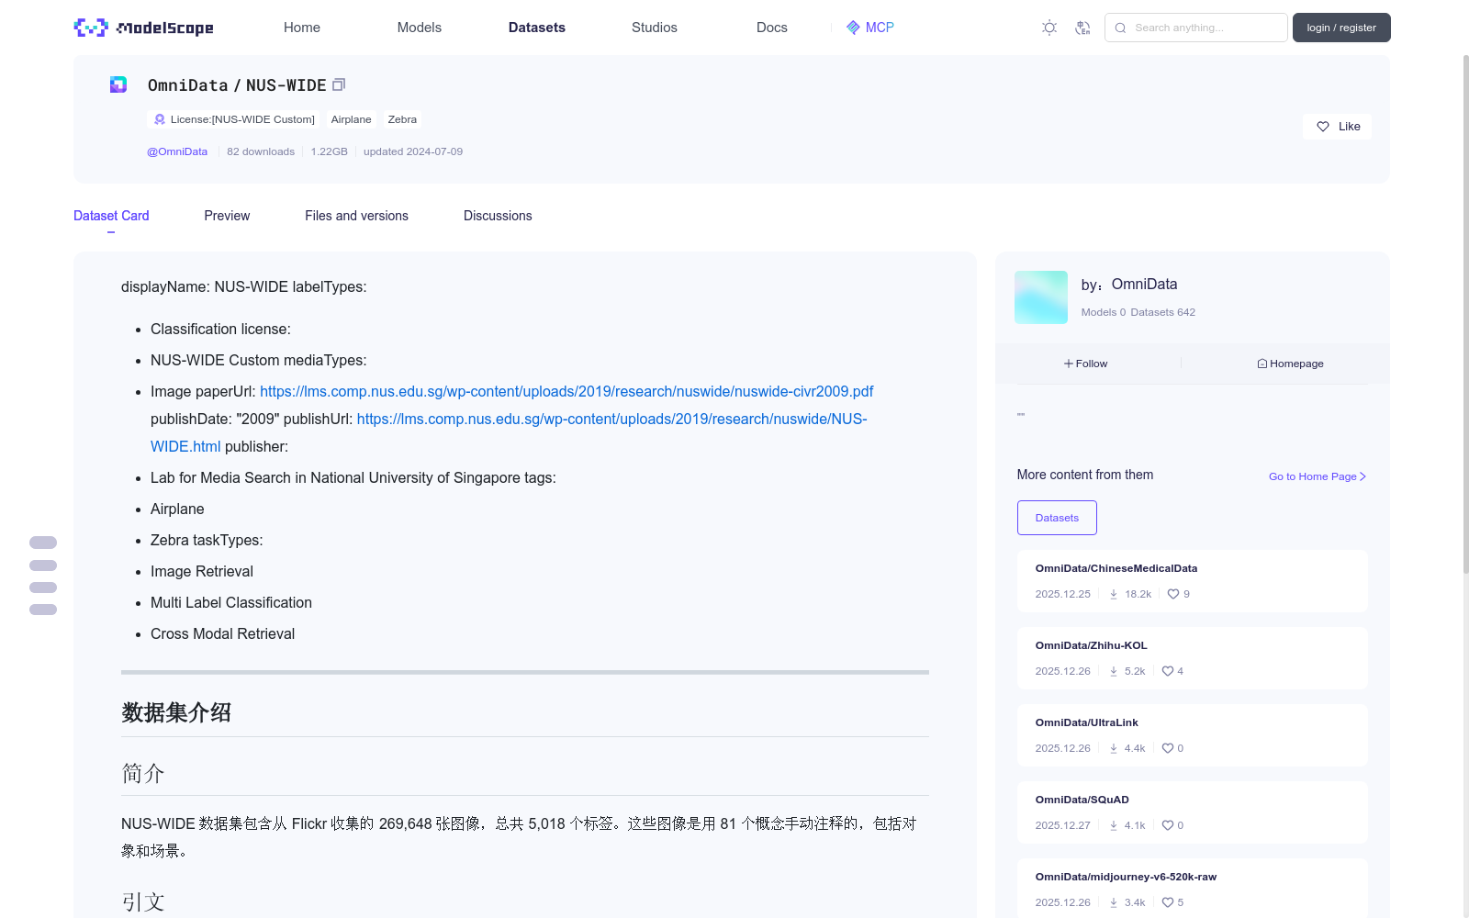Image resolution: width=1469 pixels, height=918 pixels.
Task: Click the MCP diamond icon
Action: click(x=853, y=28)
